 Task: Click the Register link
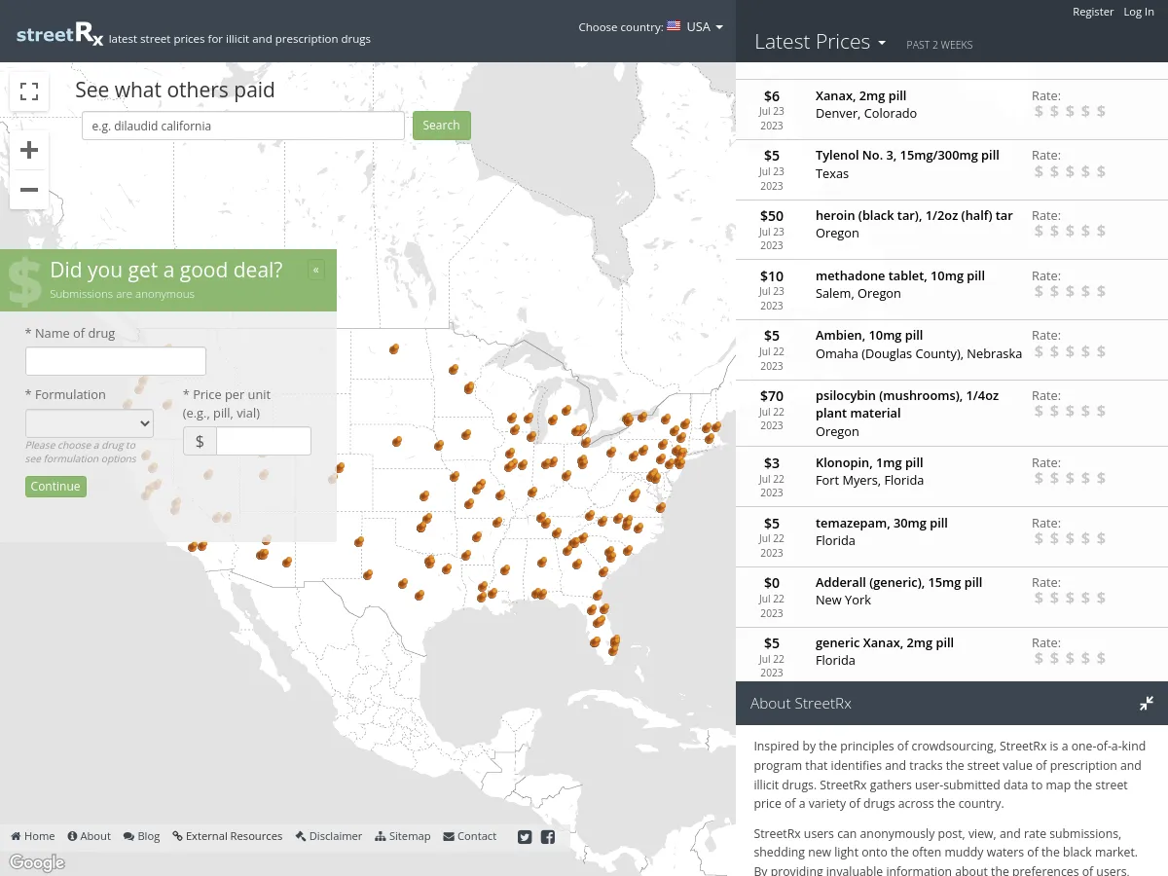tap(1092, 12)
